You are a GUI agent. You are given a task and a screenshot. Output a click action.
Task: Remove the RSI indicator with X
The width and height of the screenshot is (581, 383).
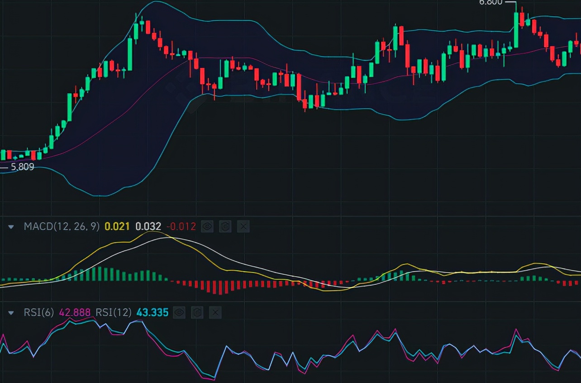point(216,312)
